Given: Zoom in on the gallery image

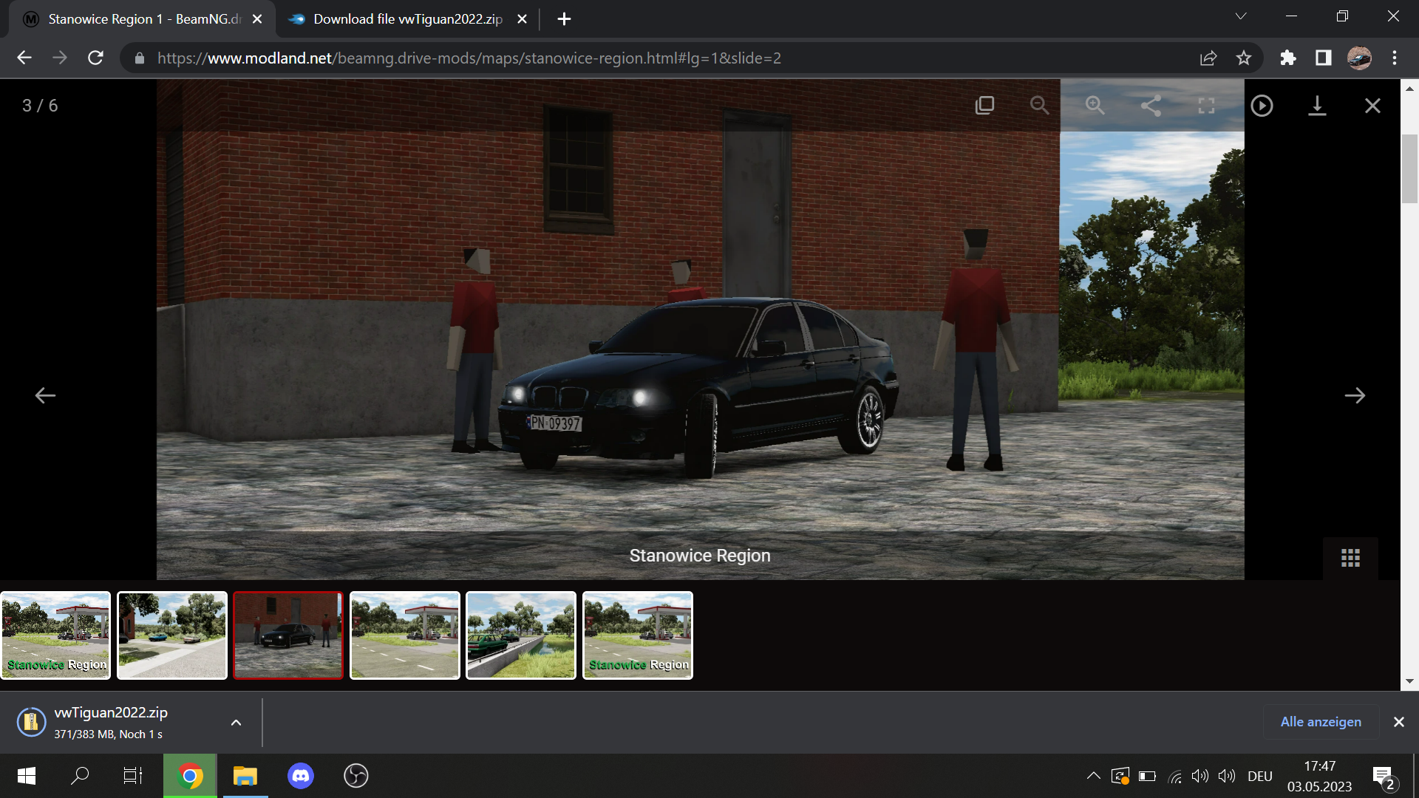Looking at the screenshot, I should click(1095, 106).
